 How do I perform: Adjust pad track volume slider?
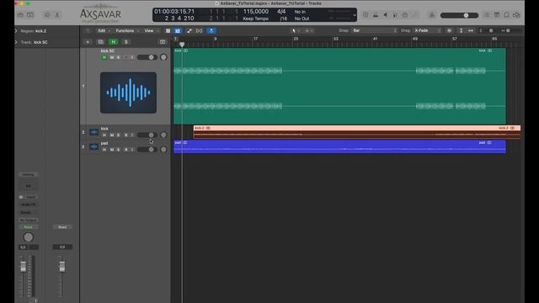tap(147, 150)
